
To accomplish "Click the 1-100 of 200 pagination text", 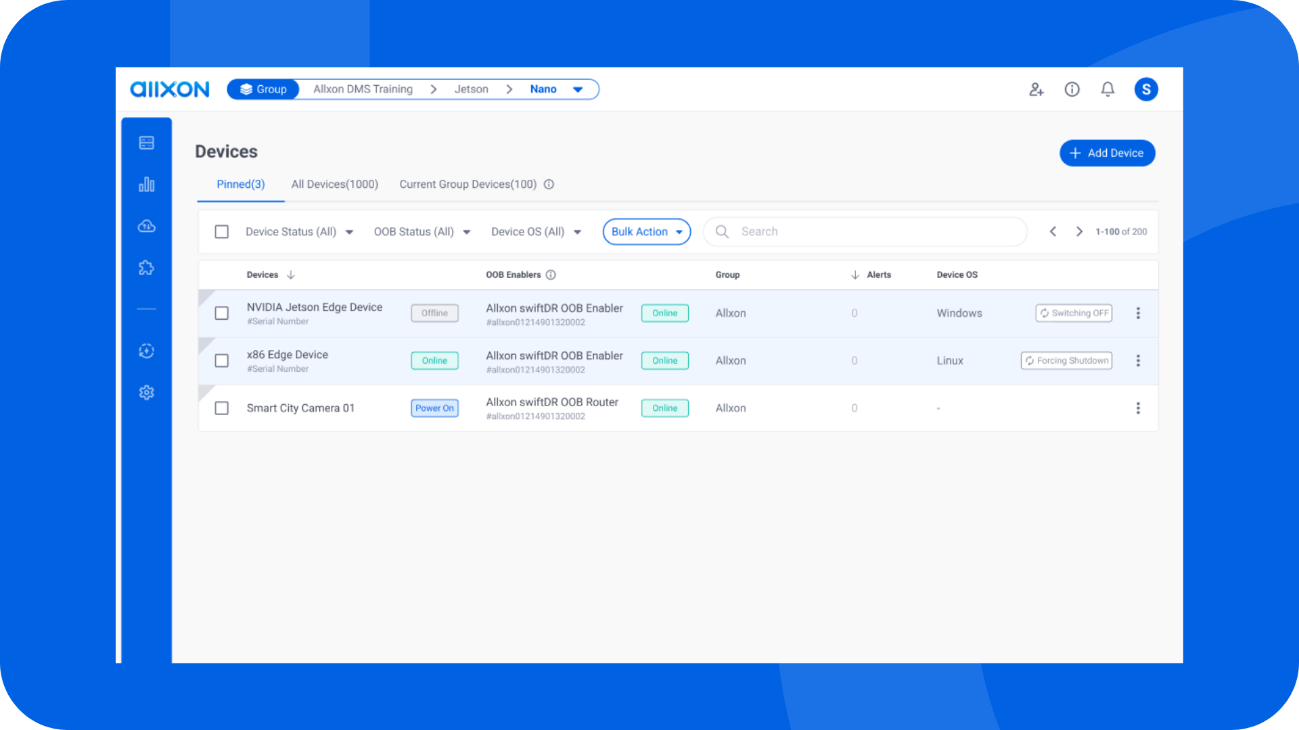I will click(x=1121, y=232).
